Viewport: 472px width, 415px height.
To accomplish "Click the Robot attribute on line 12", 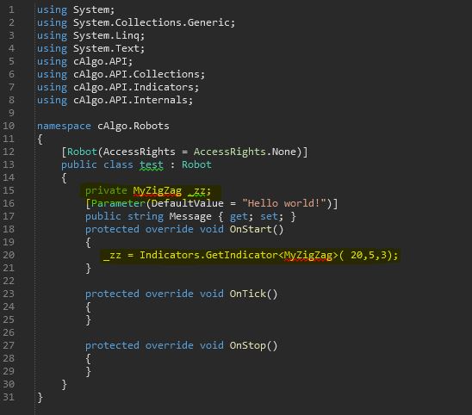I will tap(82, 152).
